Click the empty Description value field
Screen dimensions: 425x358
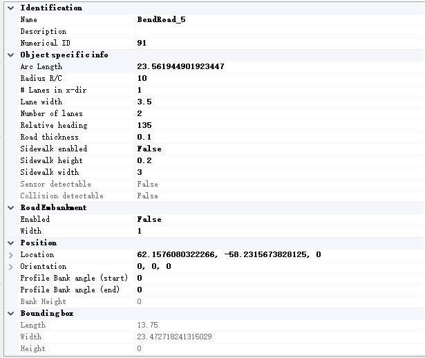pyautogui.click(x=276, y=31)
